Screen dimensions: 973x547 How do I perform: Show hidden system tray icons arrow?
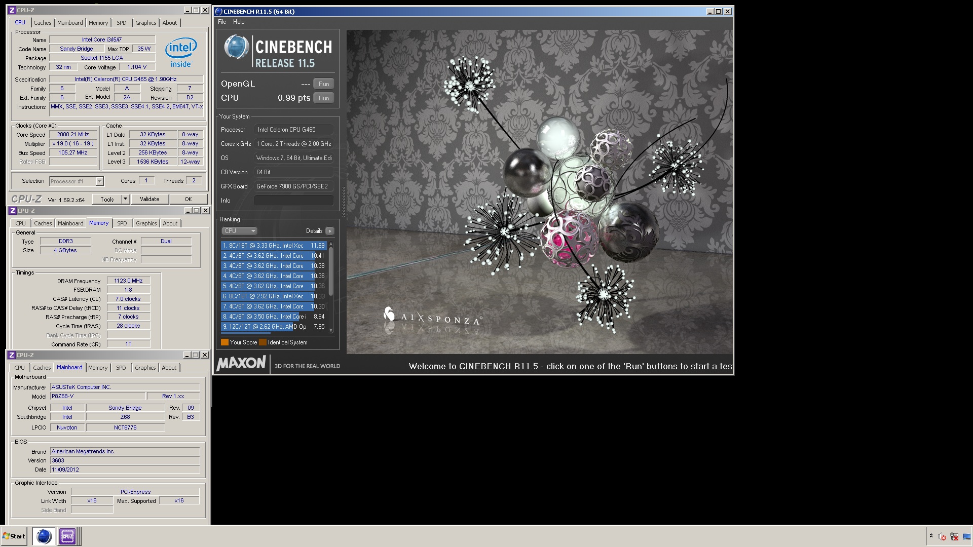tap(931, 536)
